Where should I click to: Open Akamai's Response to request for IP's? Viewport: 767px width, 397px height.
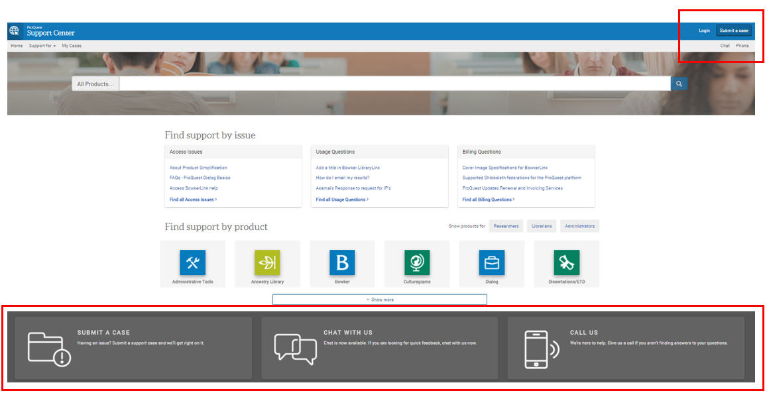pos(353,188)
